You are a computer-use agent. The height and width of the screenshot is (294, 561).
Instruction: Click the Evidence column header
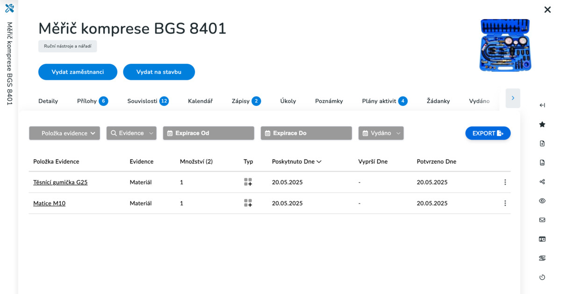tap(142, 161)
